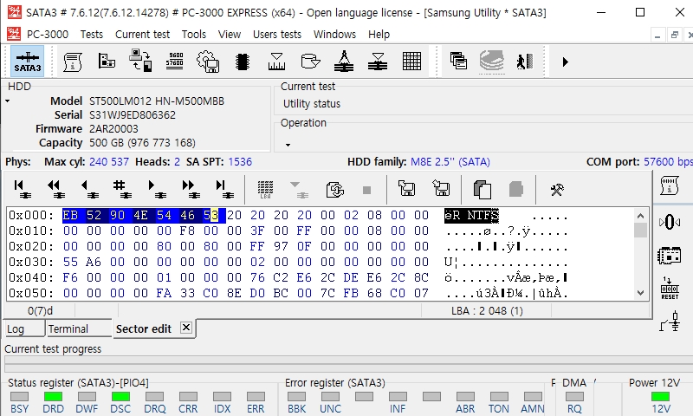Click the model value ST500LM012 HN-M500MBB
This screenshot has height=416, width=693.
pyautogui.click(x=157, y=101)
